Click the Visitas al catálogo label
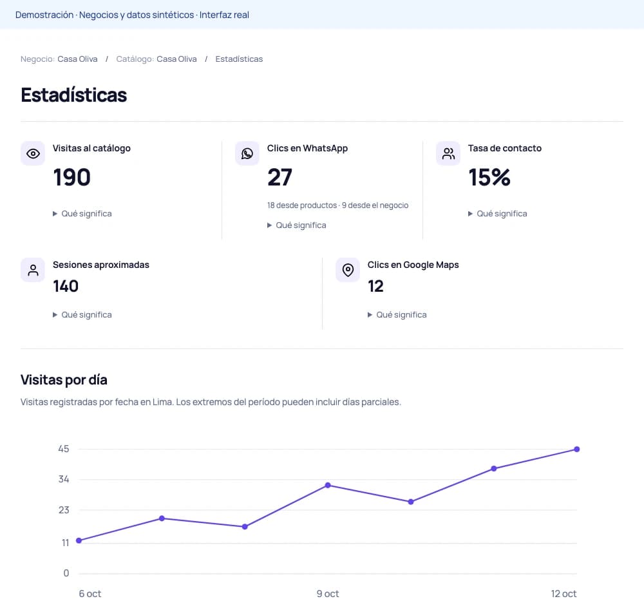The height and width of the screenshot is (599, 644). click(x=91, y=148)
